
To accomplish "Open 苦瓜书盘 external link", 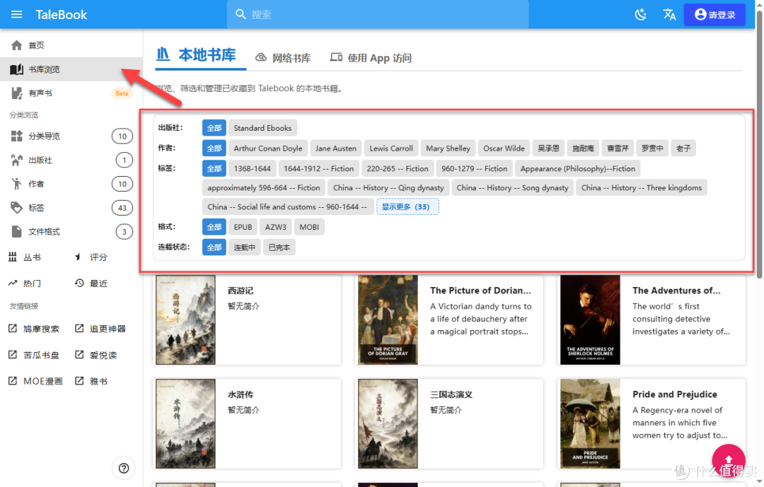I will pos(34,355).
